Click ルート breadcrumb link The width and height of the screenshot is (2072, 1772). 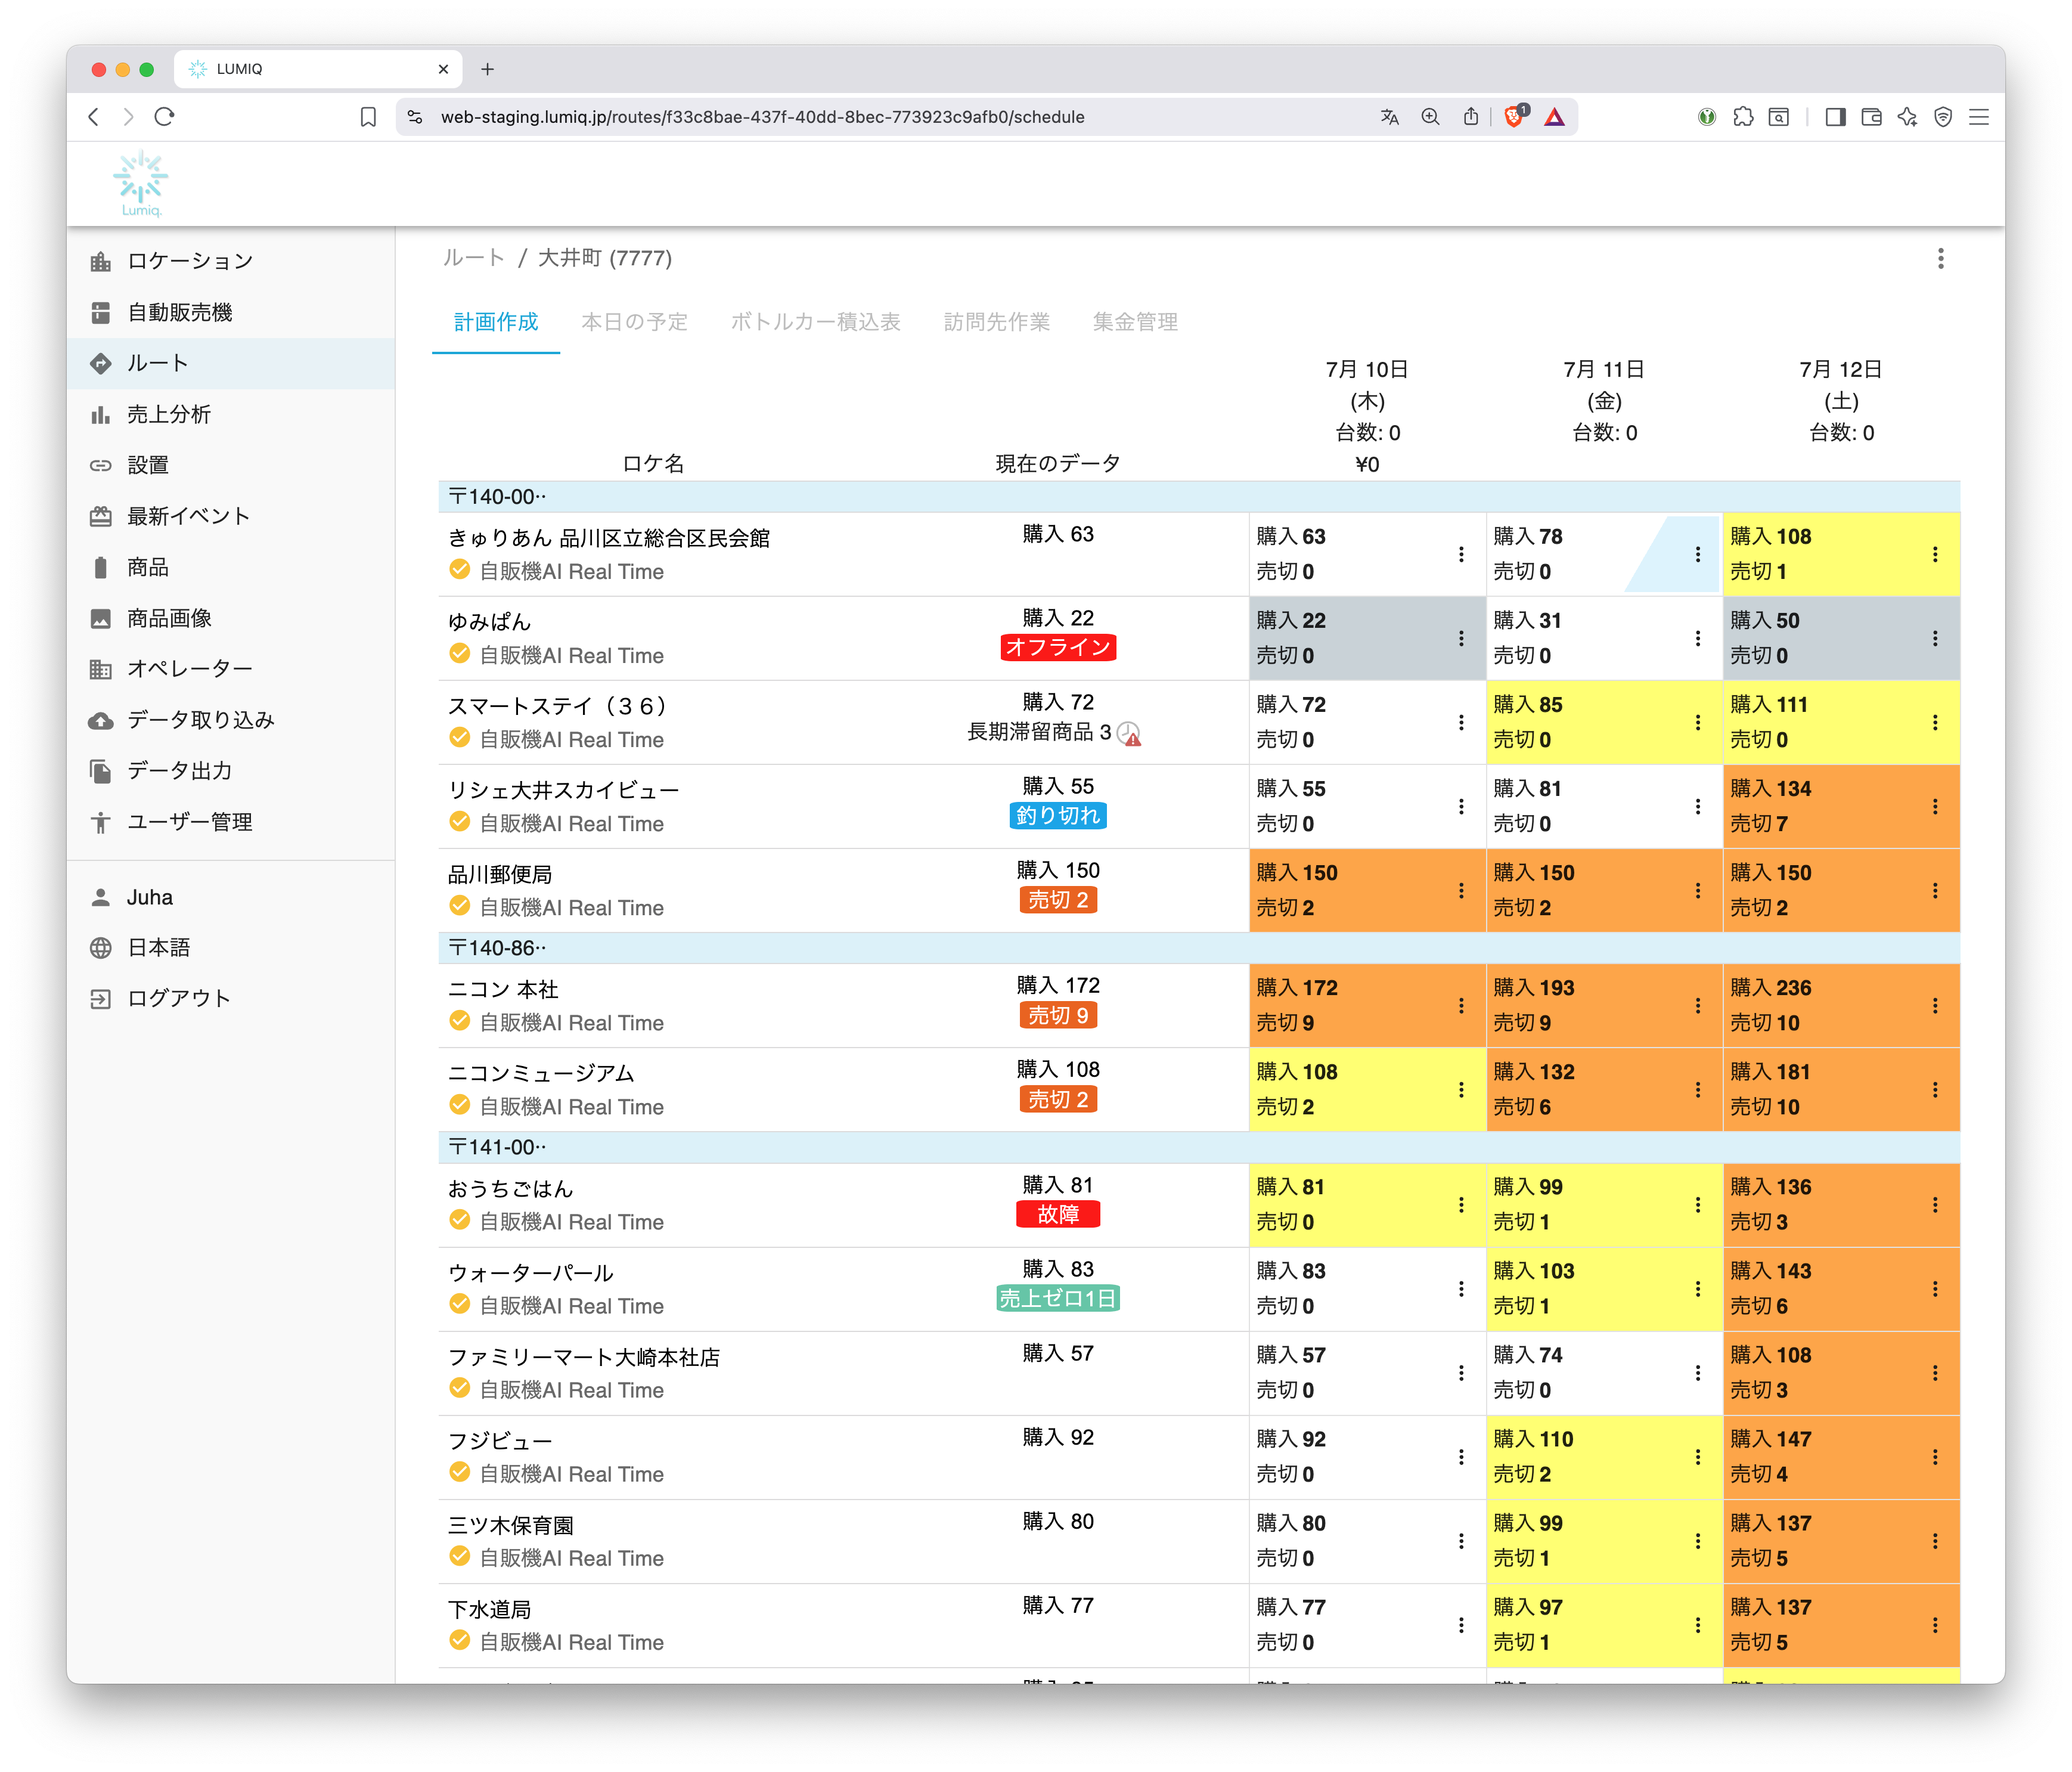coord(473,258)
